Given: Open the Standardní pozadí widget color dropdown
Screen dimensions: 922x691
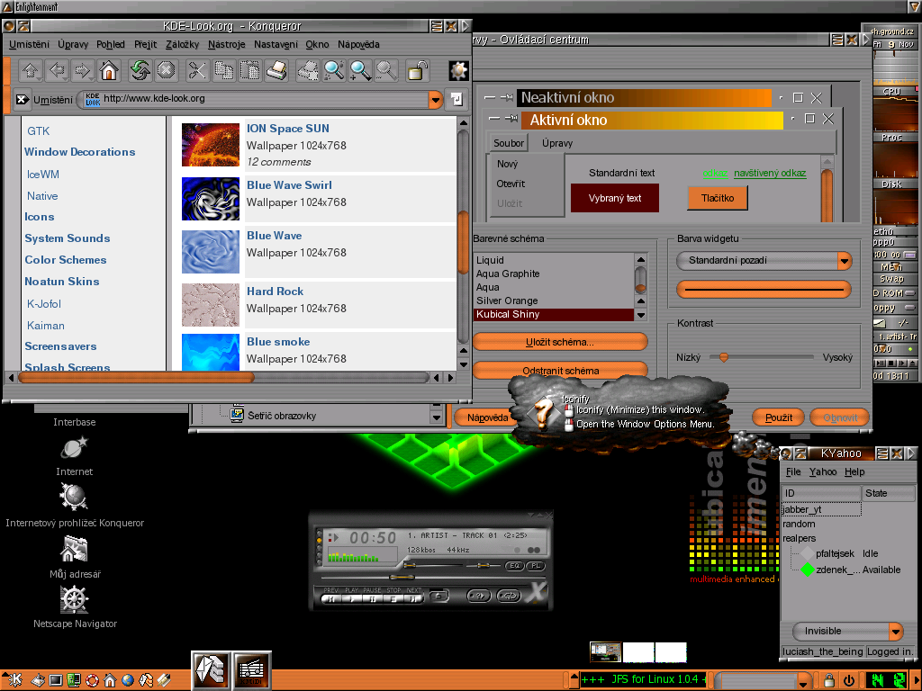Looking at the screenshot, I should 844,261.
